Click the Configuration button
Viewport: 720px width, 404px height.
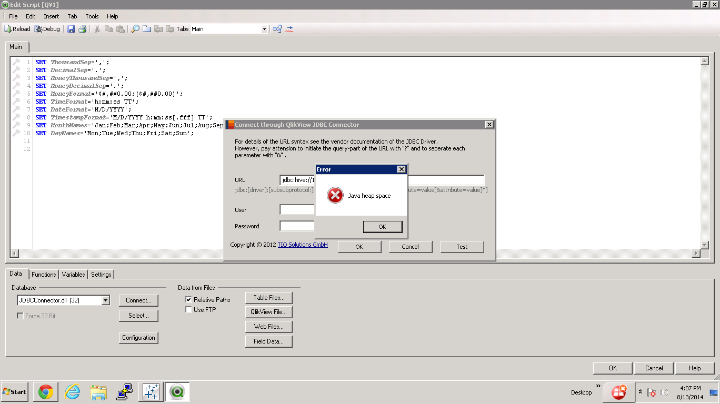[138, 338]
